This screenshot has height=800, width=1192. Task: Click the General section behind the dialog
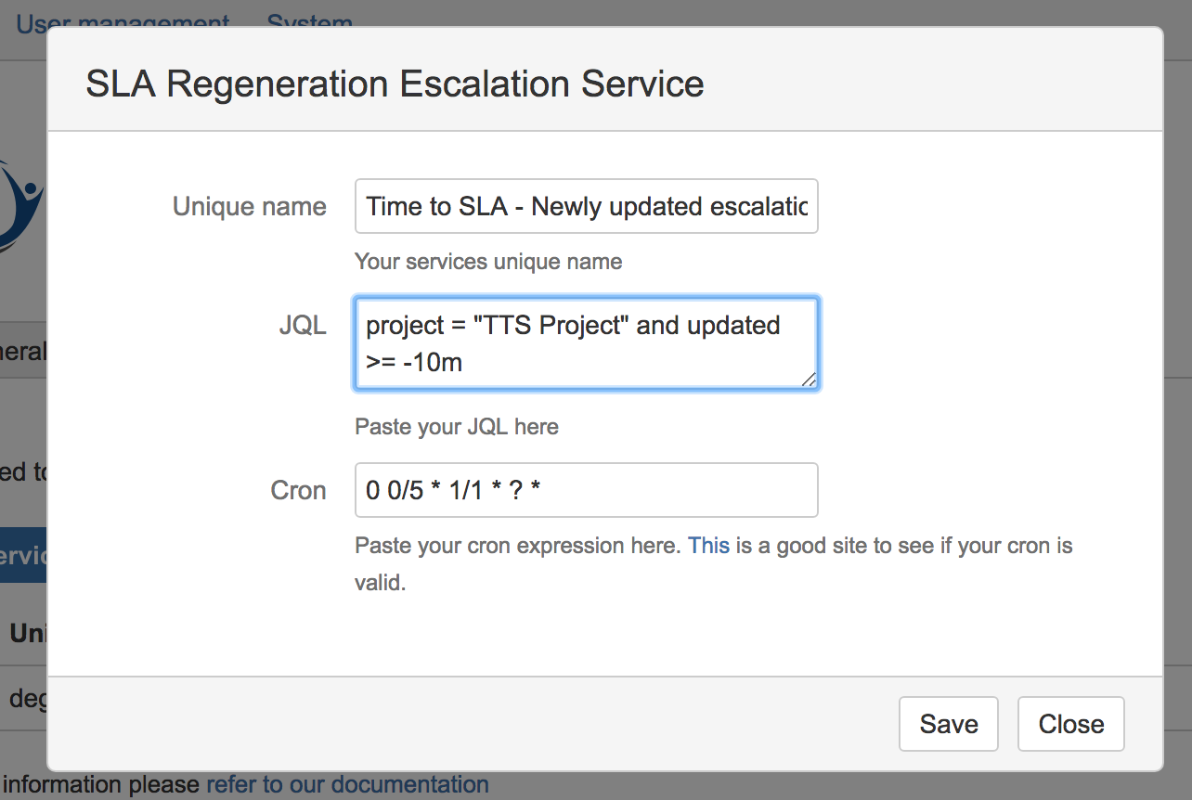[22, 350]
